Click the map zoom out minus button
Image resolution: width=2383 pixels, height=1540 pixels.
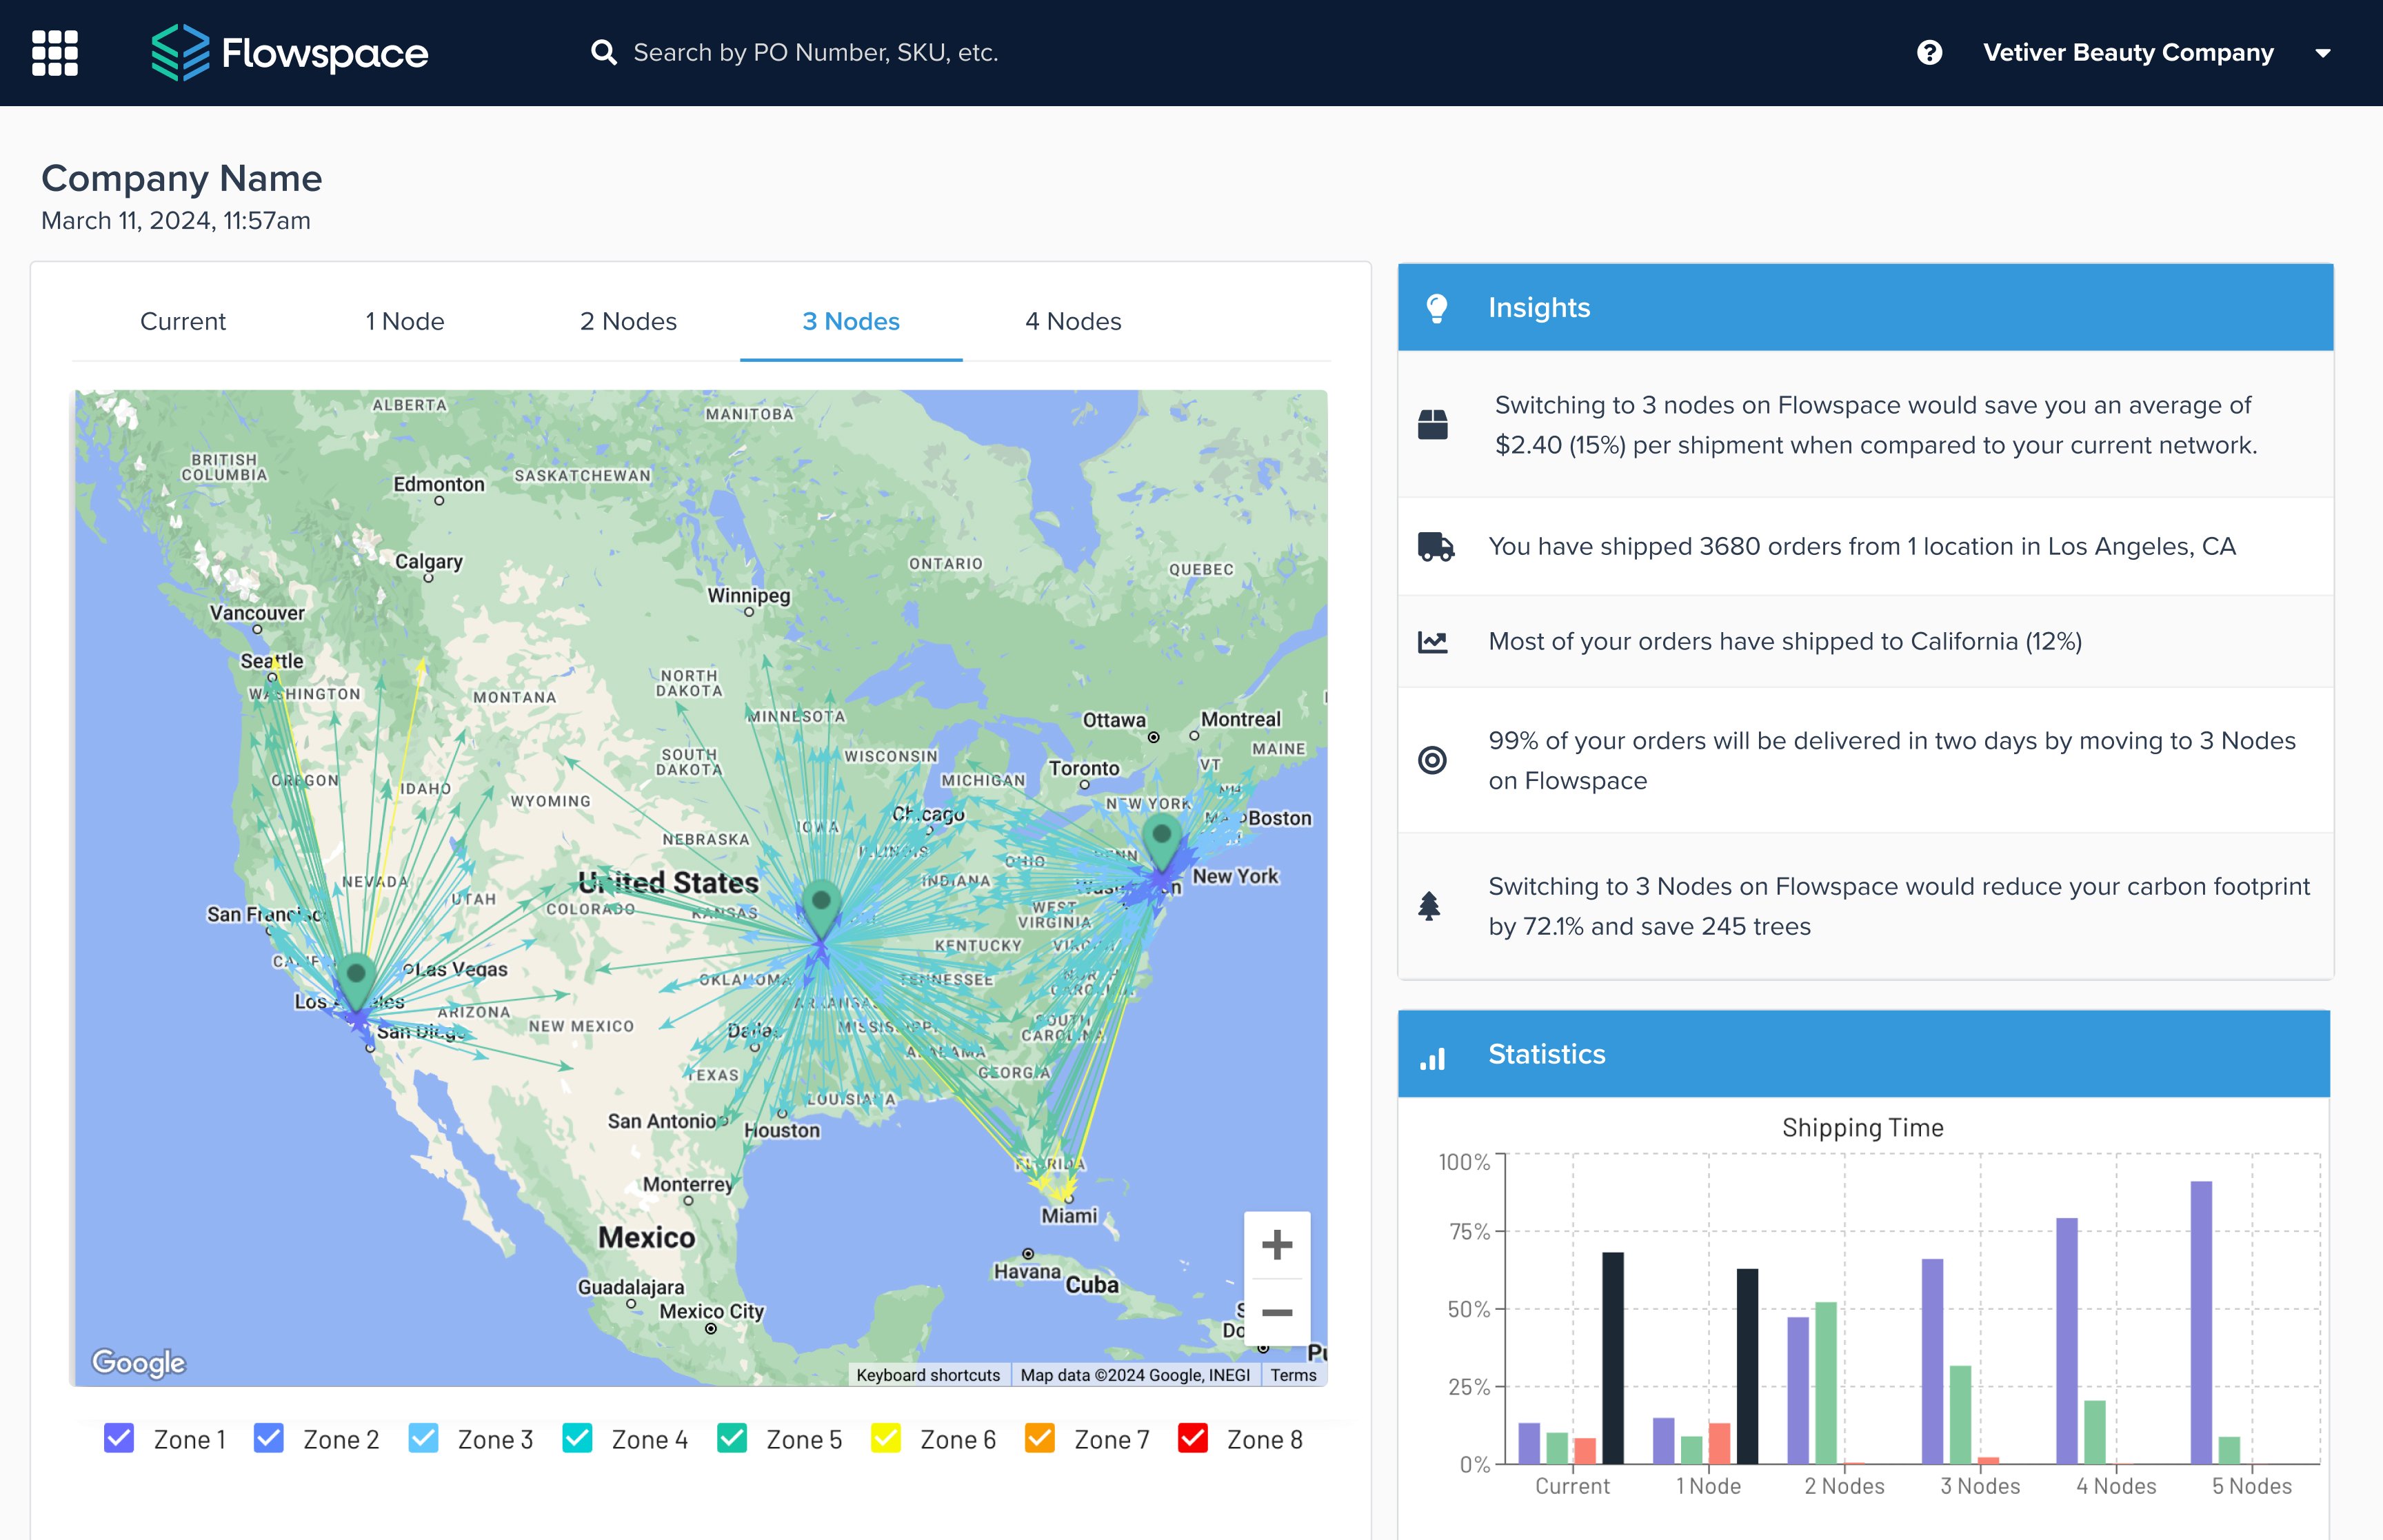click(x=1276, y=1312)
